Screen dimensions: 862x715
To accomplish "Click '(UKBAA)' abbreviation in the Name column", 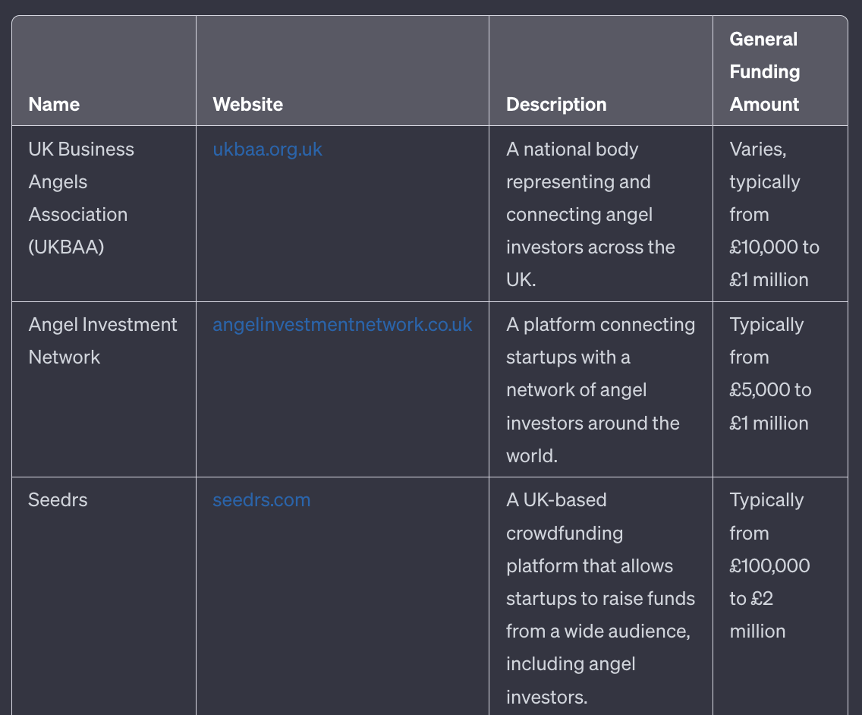I will [66, 247].
